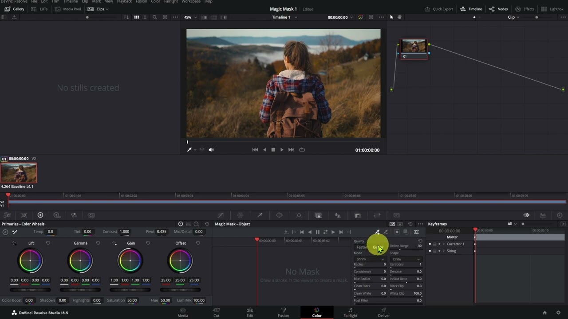Select the Color Wheels palette icon
This screenshot has height=319, width=568.
coord(40,215)
